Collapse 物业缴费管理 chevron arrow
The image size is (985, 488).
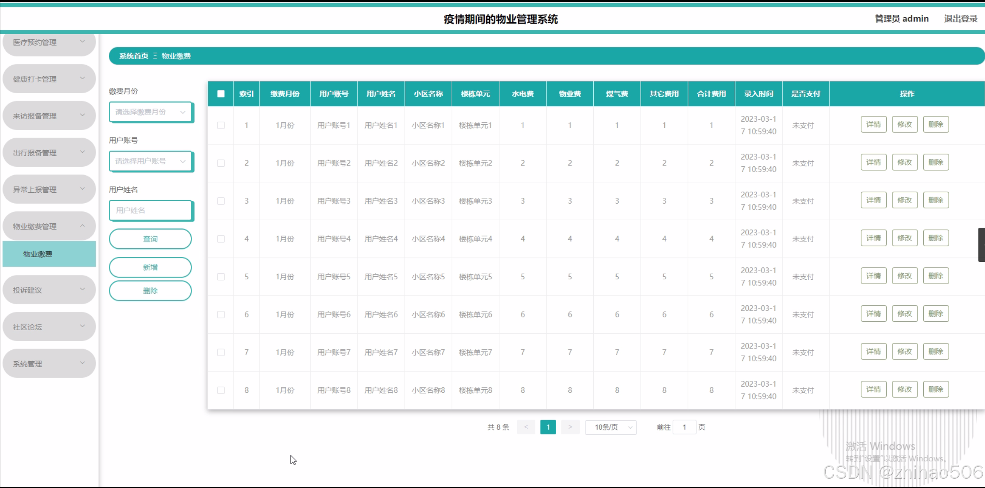[82, 226]
